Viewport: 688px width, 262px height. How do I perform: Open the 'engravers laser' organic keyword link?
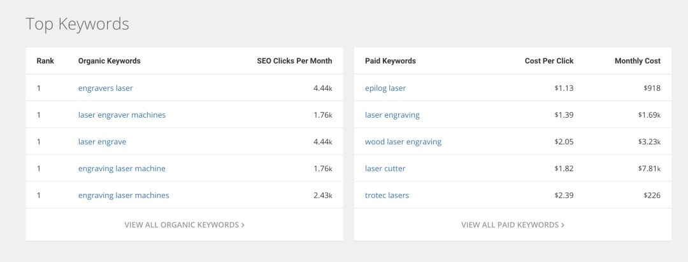point(106,88)
